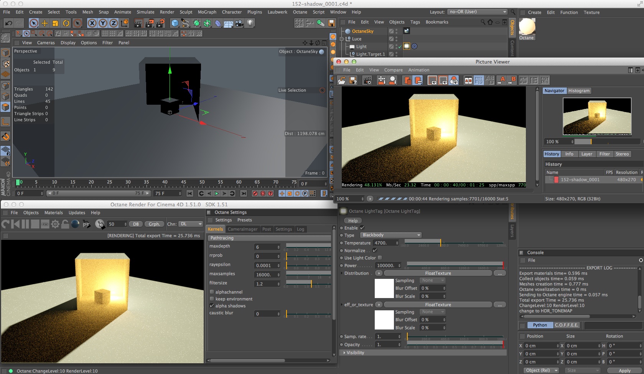Enable the alphachannel checkbox
The width and height of the screenshot is (644, 374).
[x=212, y=292]
